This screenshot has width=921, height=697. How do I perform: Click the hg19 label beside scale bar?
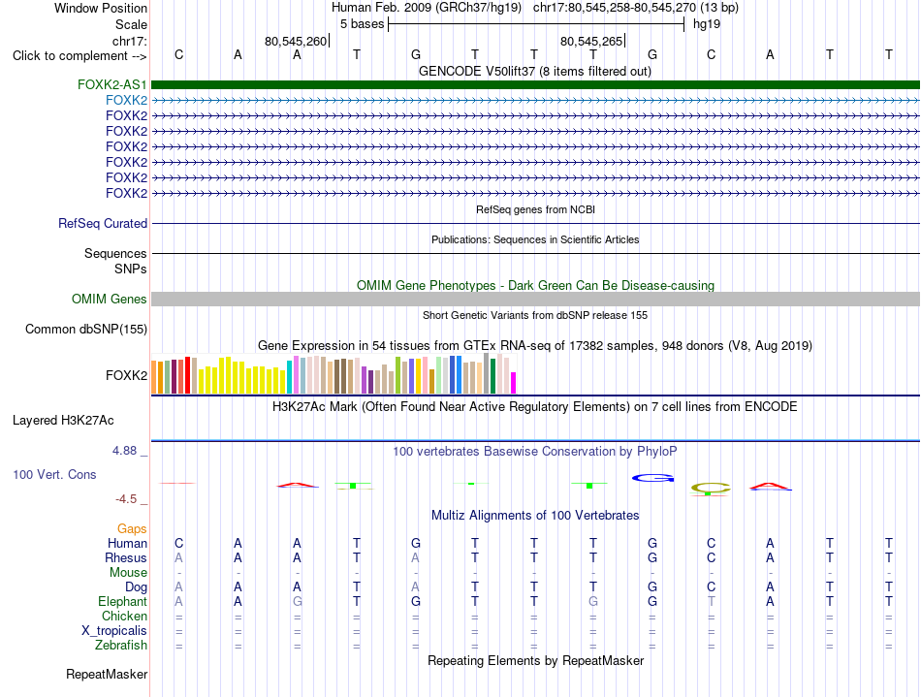pyautogui.click(x=706, y=24)
